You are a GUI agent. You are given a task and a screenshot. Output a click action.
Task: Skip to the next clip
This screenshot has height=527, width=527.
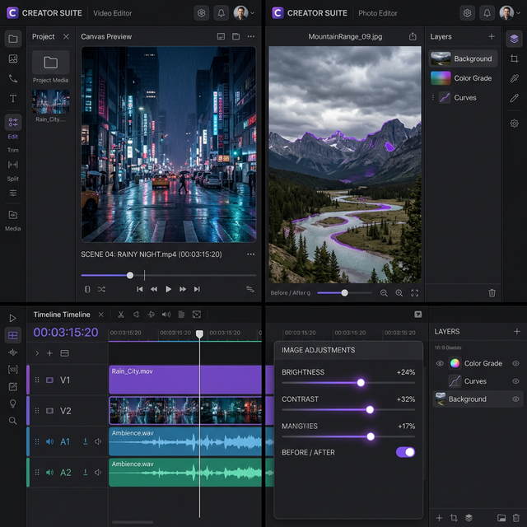[197, 289]
